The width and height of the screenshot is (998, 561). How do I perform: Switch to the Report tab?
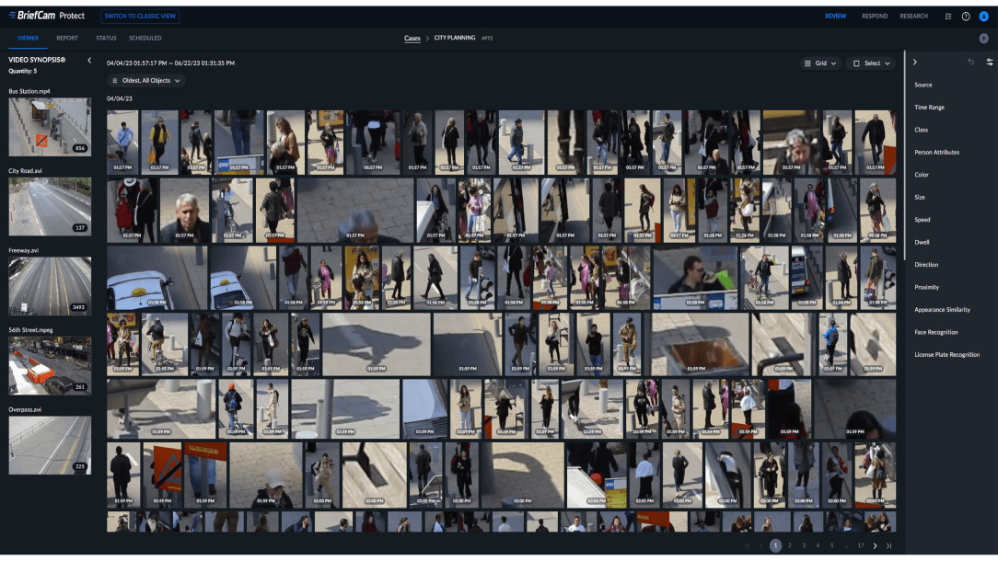pos(66,38)
